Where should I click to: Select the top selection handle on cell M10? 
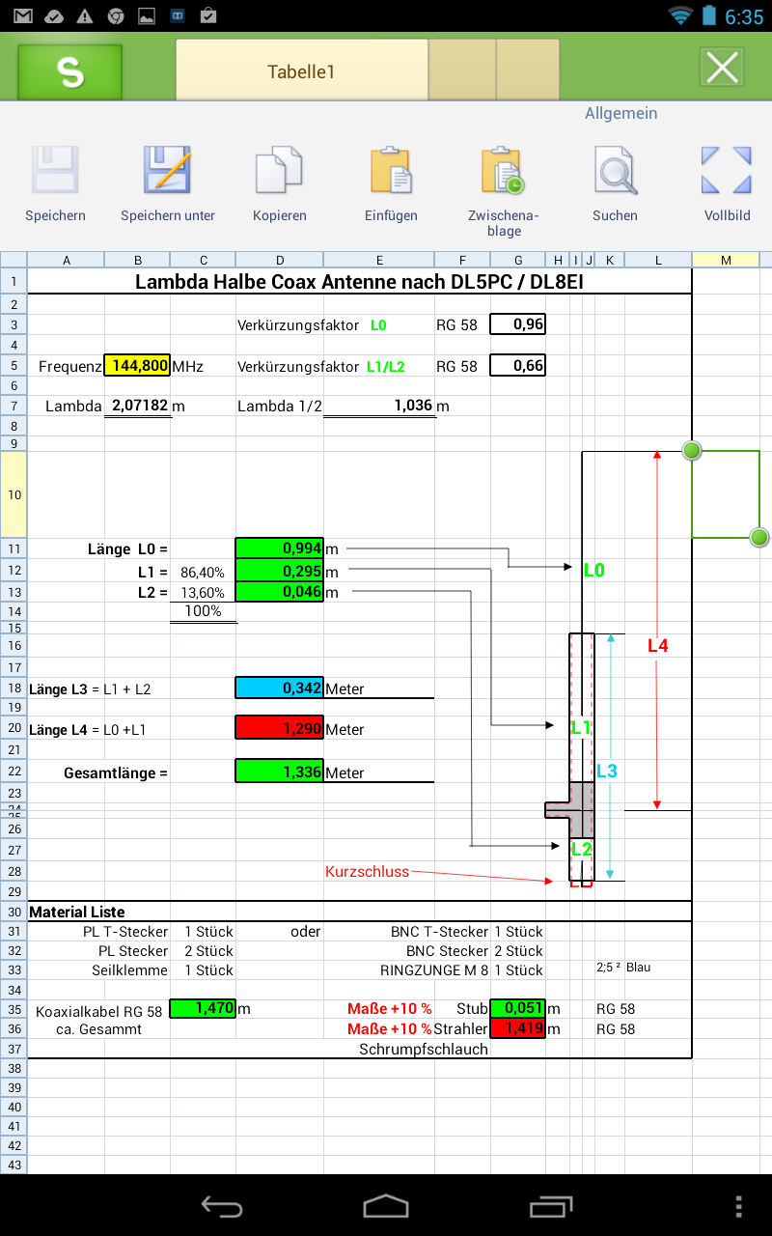click(692, 450)
